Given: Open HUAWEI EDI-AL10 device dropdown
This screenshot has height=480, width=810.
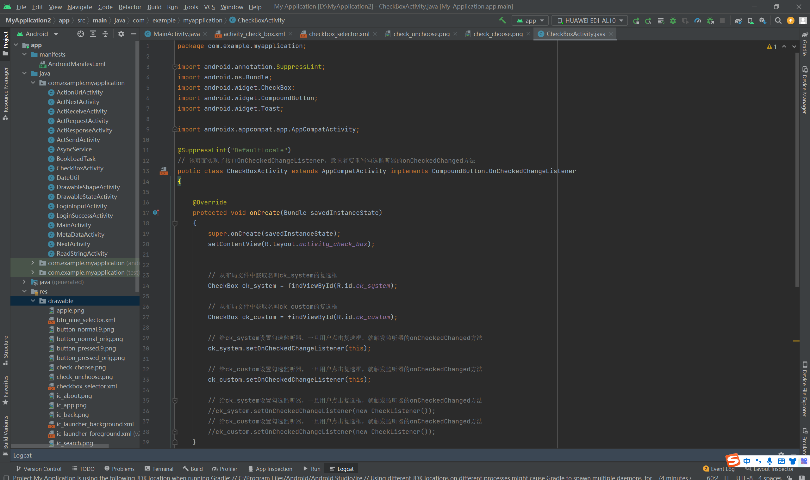Looking at the screenshot, I should tap(590, 21).
